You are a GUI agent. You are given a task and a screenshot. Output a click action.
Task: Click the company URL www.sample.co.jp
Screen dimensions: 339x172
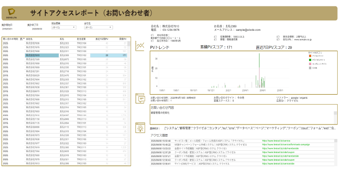point(303,40)
